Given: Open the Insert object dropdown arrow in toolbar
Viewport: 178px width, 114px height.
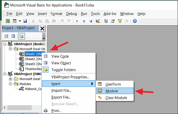Looking at the screenshot, I should (x=20, y=21).
